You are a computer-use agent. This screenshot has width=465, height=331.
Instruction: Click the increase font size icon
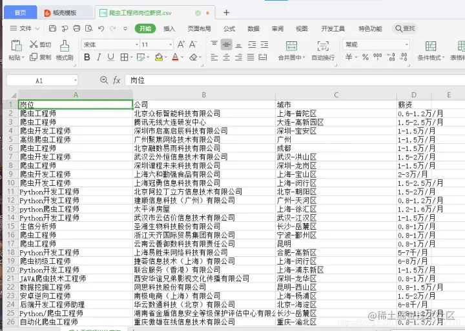click(x=181, y=45)
